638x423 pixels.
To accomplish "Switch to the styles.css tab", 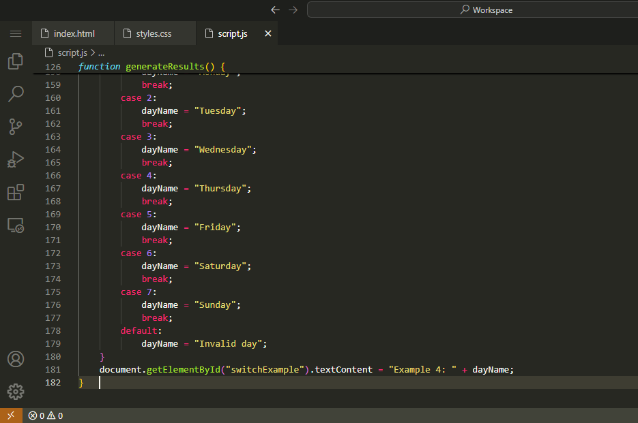I will click(x=154, y=33).
